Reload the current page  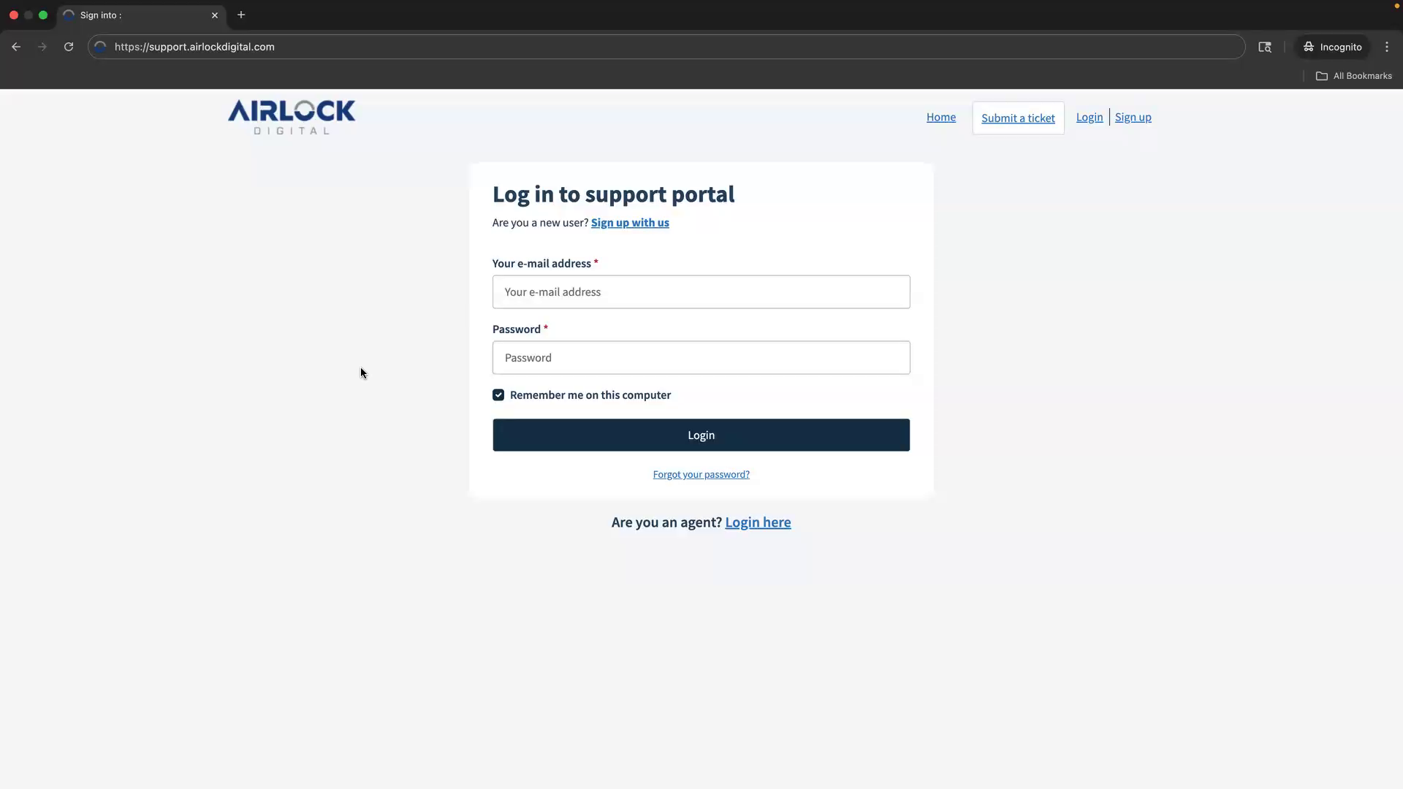coord(68,46)
